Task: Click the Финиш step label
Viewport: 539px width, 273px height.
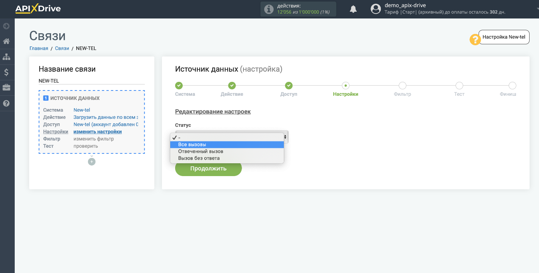Action: [x=508, y=94]
